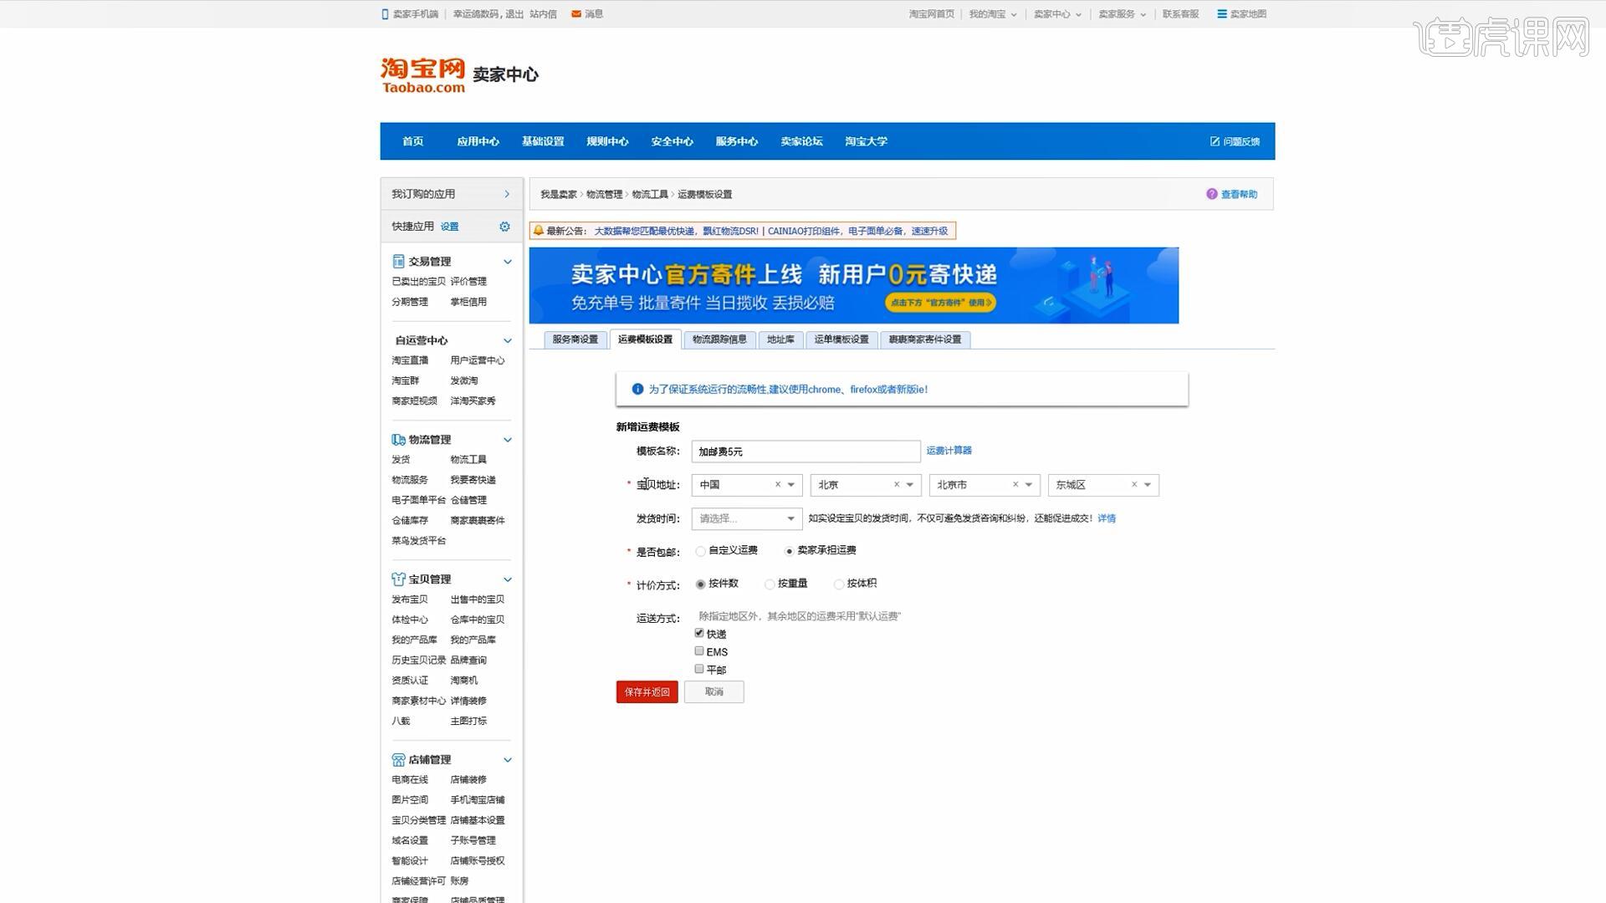Click the 模板名称 input field
Screen dimensions: 1606x903
[806, 451]
